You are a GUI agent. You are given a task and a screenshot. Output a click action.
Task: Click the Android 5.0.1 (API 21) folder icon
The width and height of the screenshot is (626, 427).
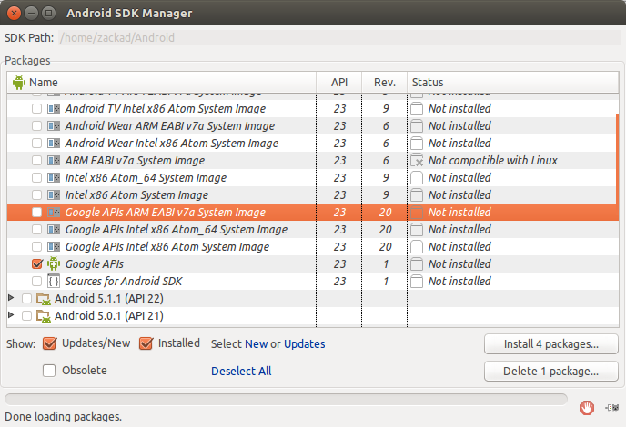coord(43,316)
